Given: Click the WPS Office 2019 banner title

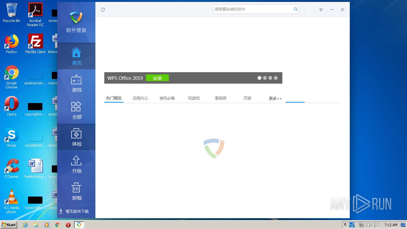Looking at the screenshot, I should point(125,78).
